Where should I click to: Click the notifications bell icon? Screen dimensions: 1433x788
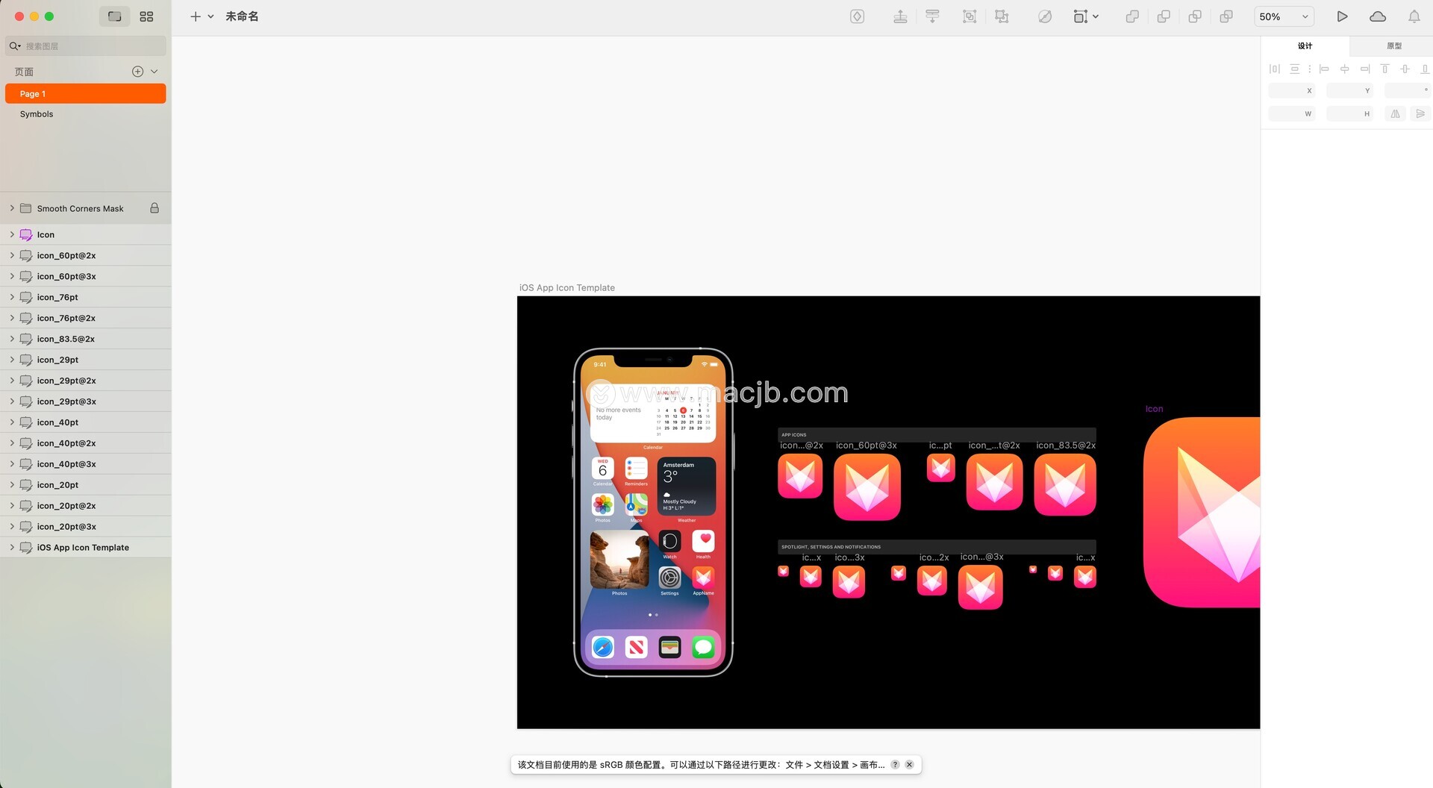pyautogui.click(x=1414, y=16)
